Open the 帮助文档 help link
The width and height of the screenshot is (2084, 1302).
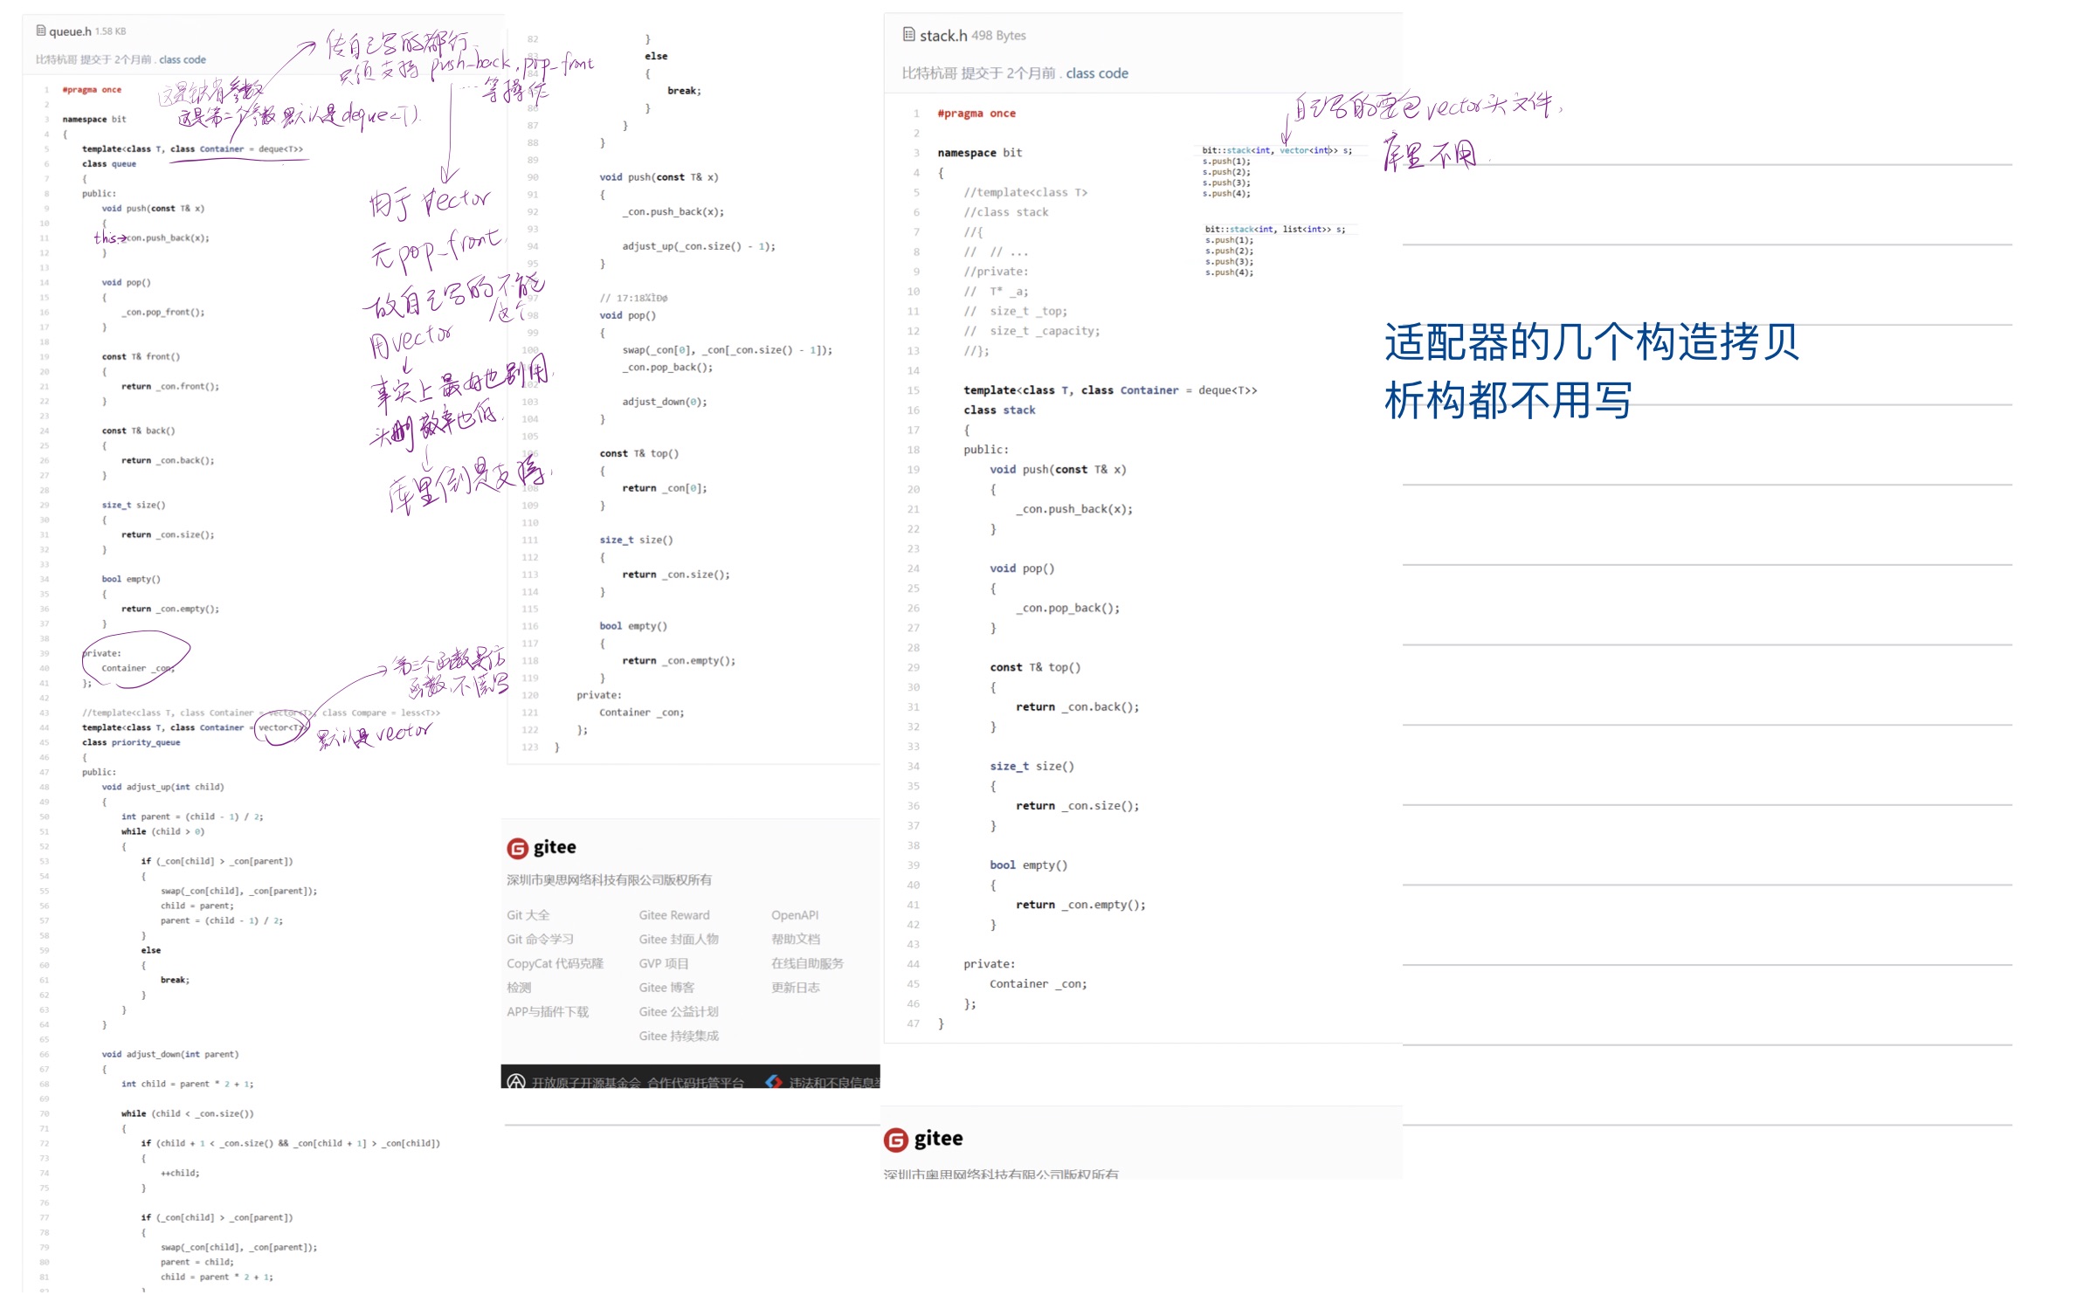pos(795,940)
